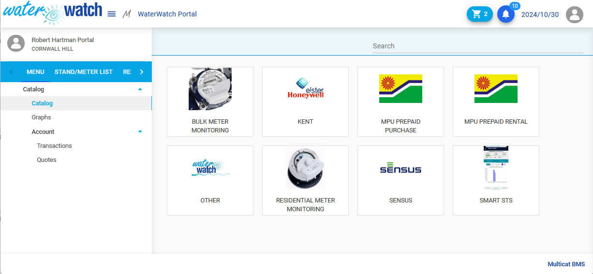Open the notifications bell
The height and width of the screenshot is (274, 593).
(506, 14)
